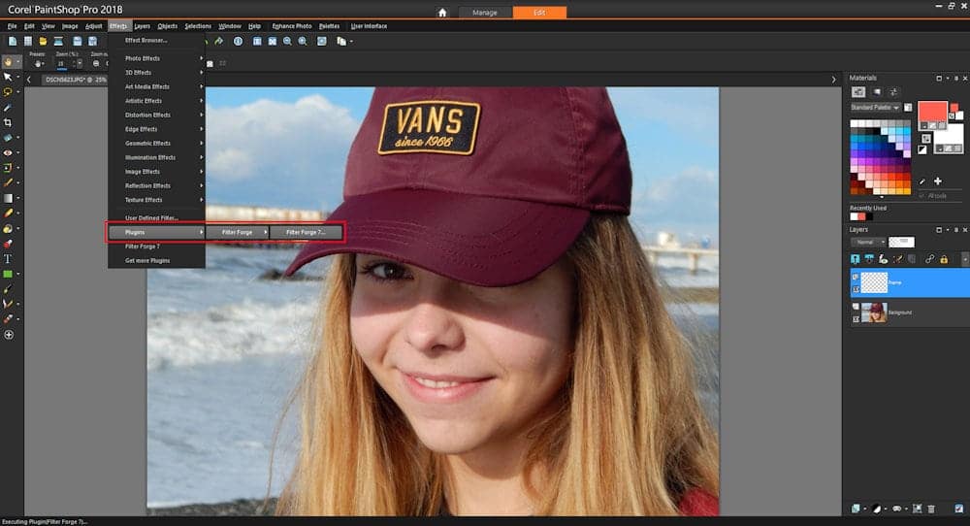Image resolution: width=970 pixels, height=526 pixels.
Task: Click the Redo arrow icon
Action: [218, 41]
